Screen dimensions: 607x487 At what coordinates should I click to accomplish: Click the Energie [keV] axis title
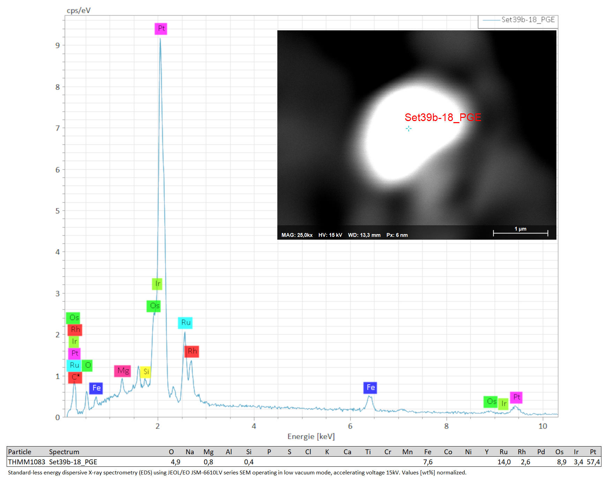pos(311,437)
